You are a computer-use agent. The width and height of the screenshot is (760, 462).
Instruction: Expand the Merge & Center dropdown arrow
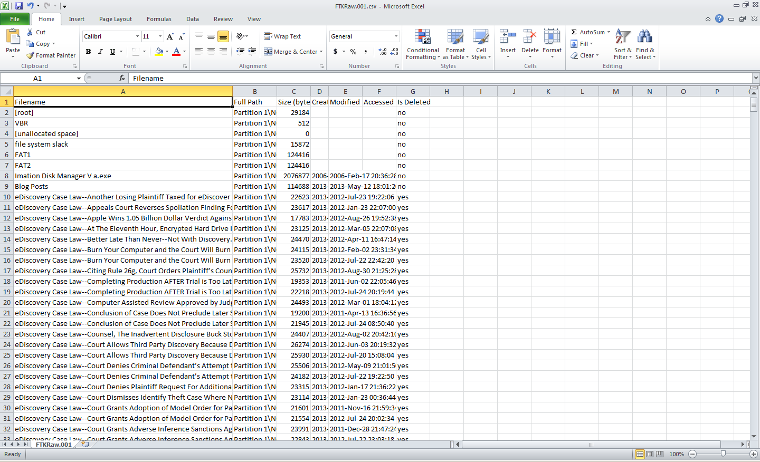[321, 52]
